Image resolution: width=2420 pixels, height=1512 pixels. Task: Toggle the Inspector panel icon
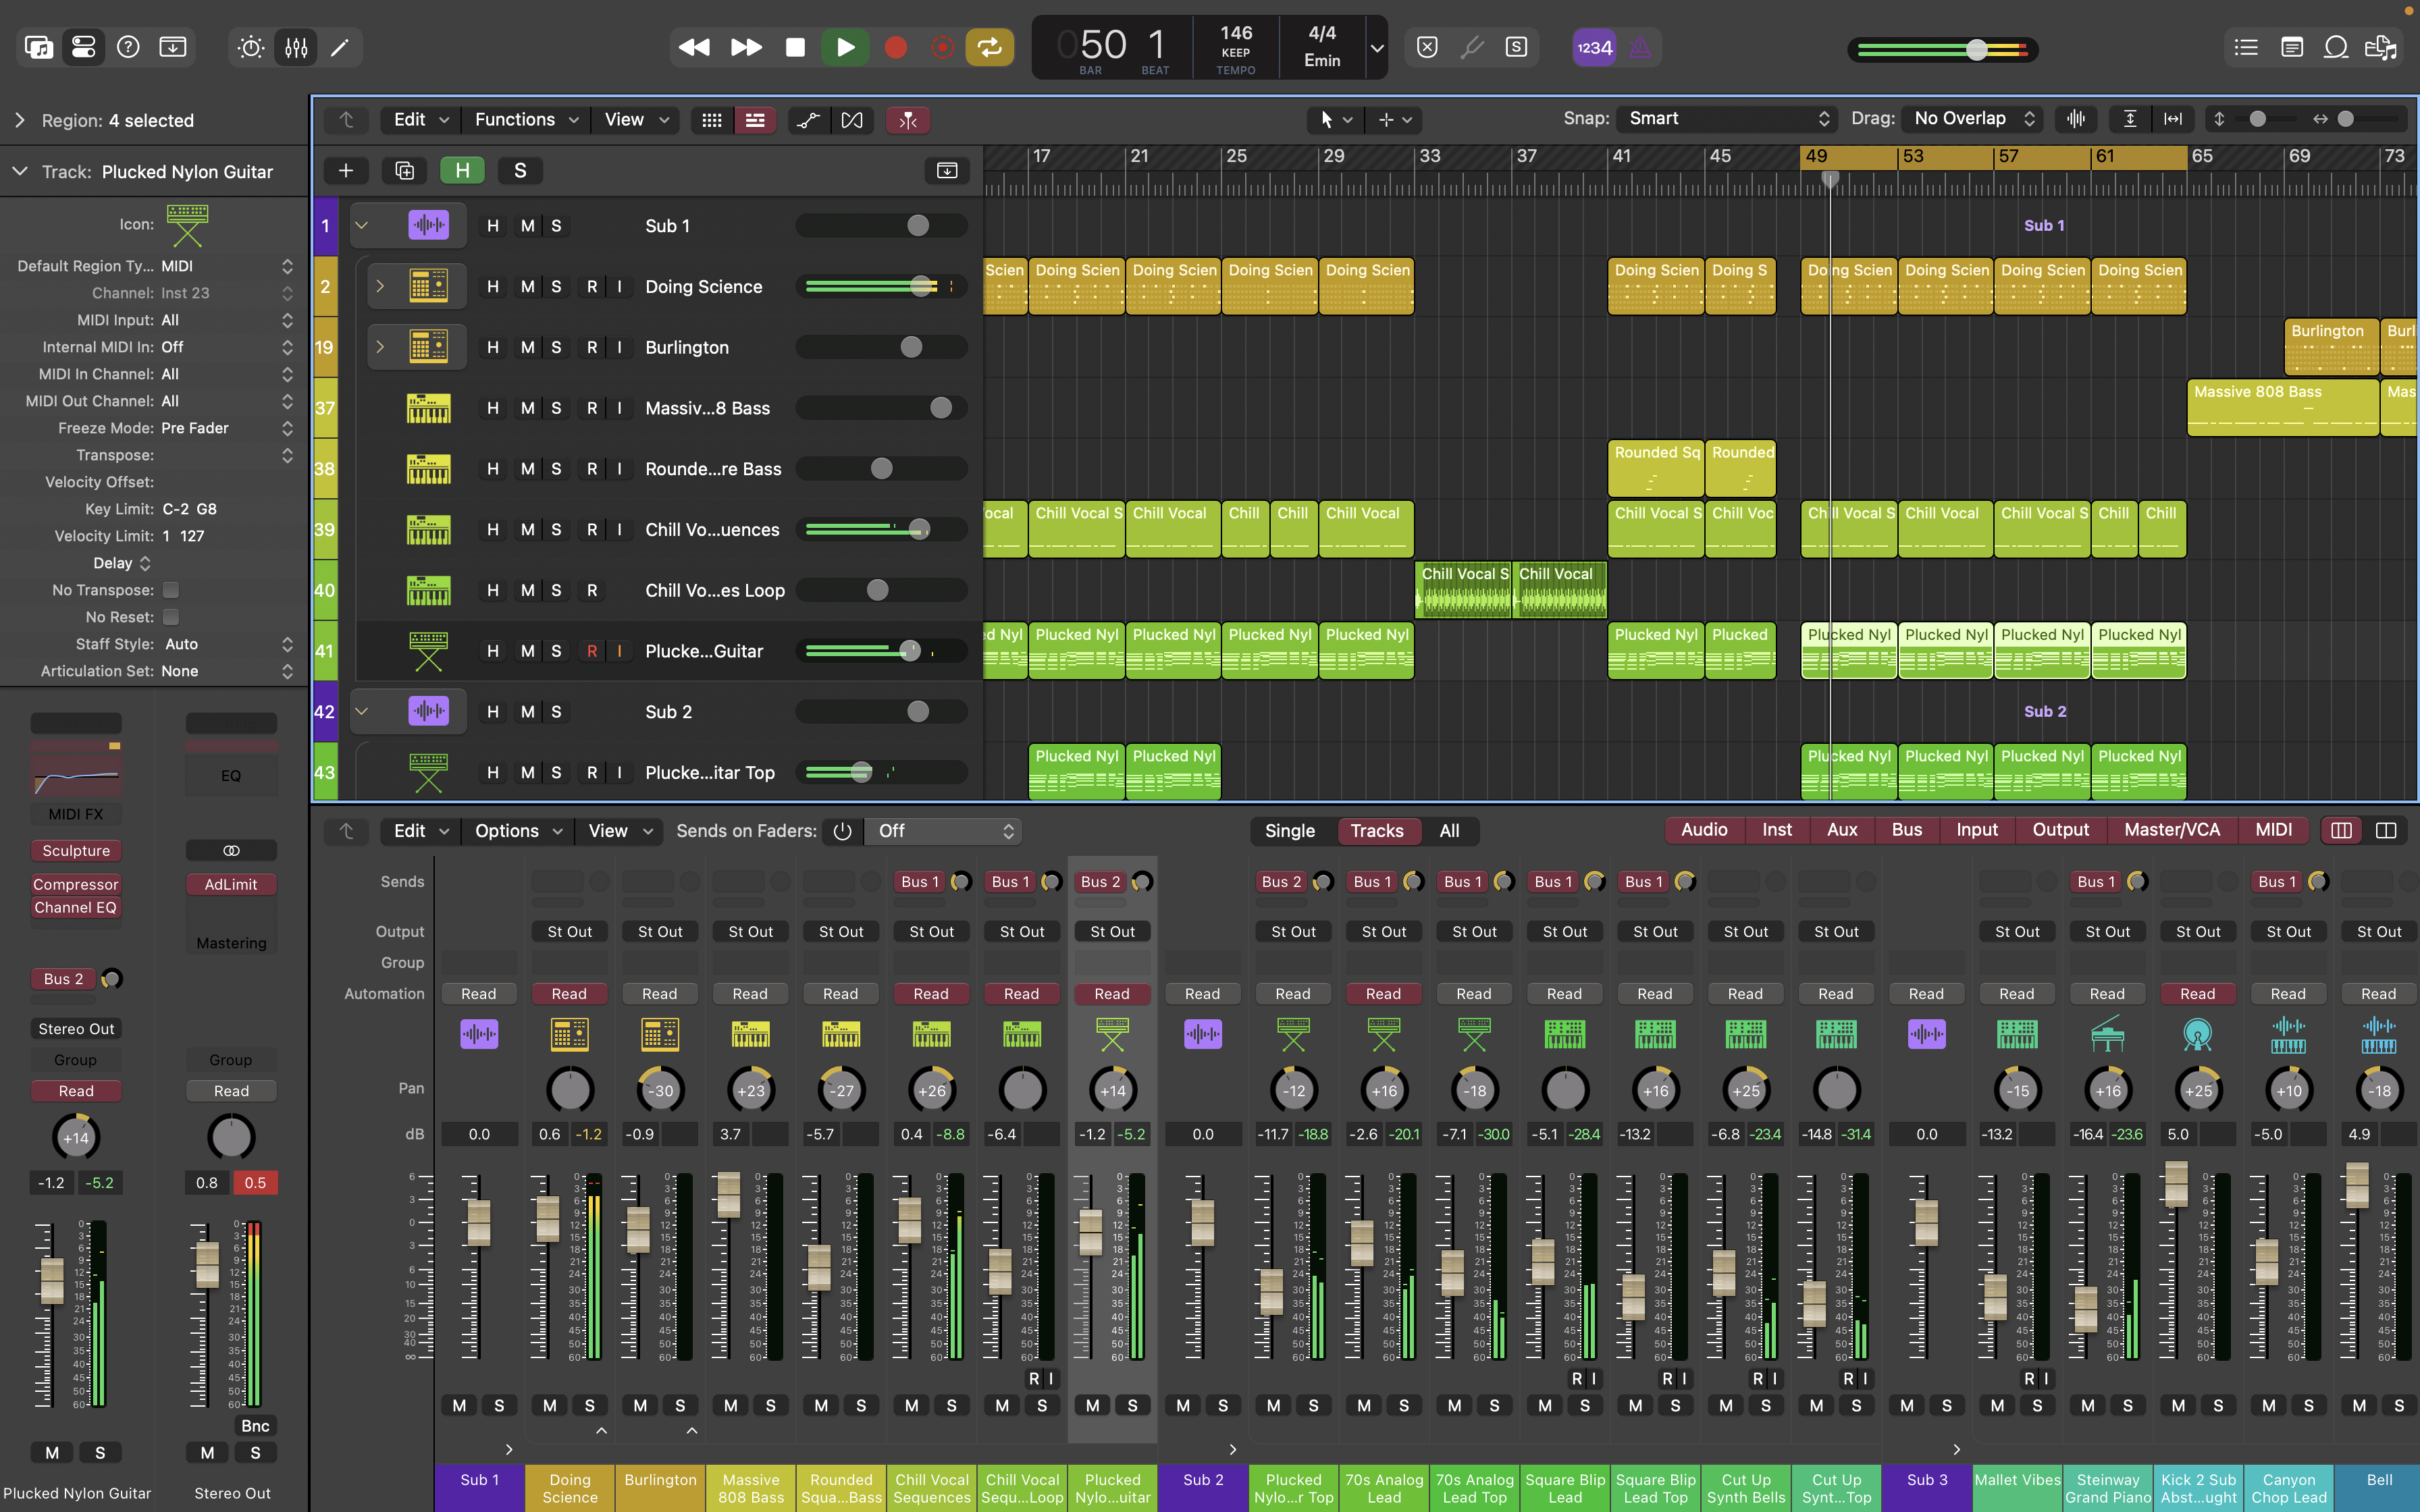pos(84,47)
